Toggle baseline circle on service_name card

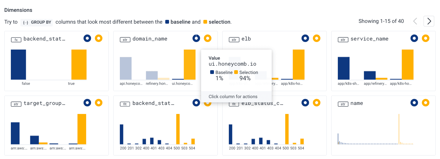click(x=414, y=38)
